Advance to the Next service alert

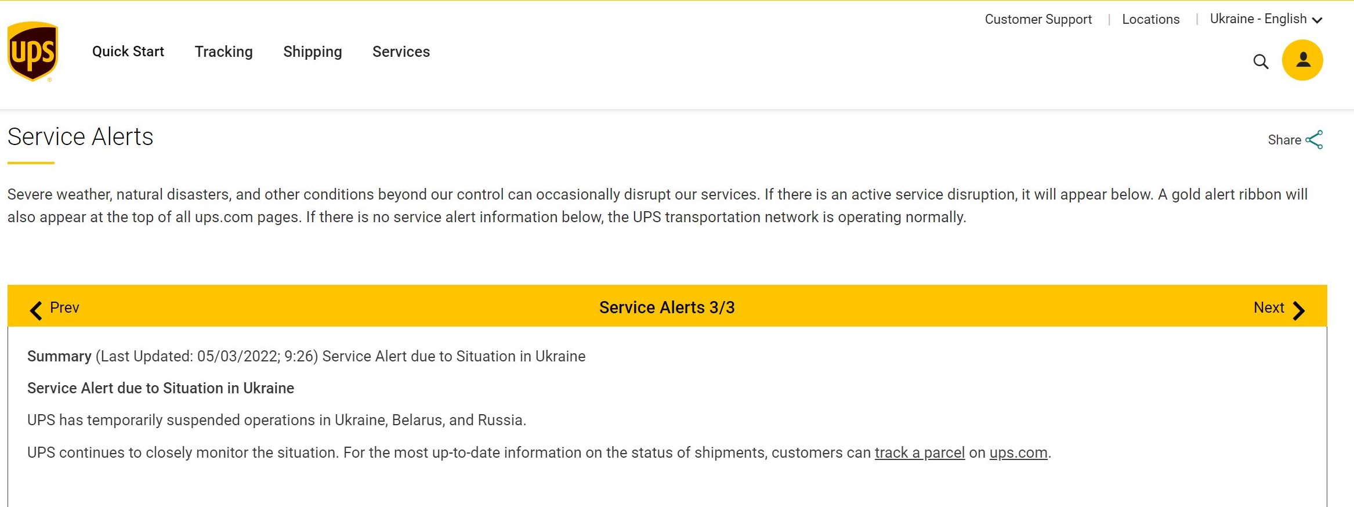click(x=1270, y=308)
